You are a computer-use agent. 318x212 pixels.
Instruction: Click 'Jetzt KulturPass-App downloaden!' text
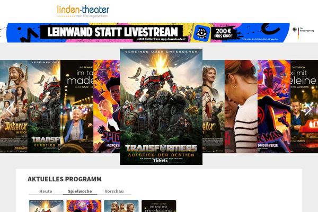(x=161, y=39)
